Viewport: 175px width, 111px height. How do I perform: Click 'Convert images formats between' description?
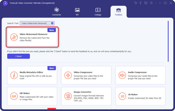click(89, 98)
